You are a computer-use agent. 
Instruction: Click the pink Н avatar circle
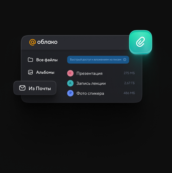pyautogui.click(x=70, y=73)
